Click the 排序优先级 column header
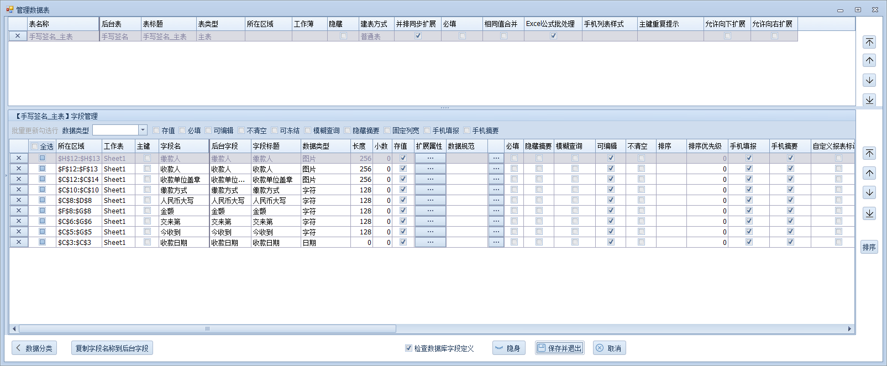 706,146
